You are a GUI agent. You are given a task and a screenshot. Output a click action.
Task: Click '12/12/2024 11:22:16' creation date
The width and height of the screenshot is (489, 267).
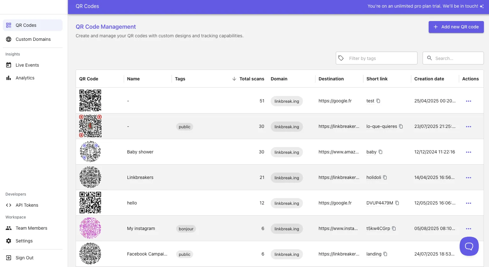(x=435, y=152)
